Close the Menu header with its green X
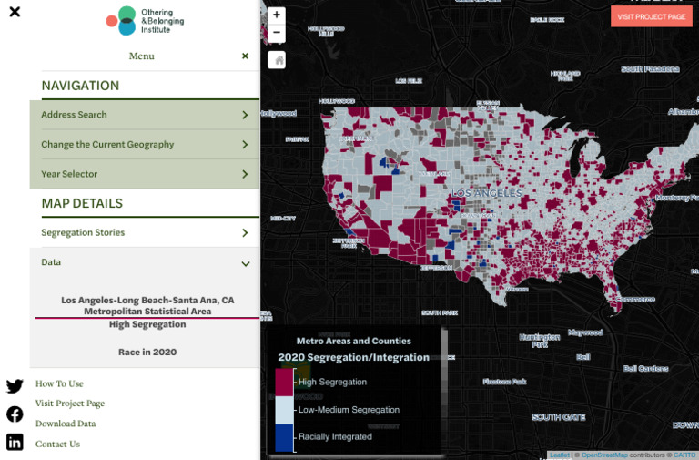 245,56
